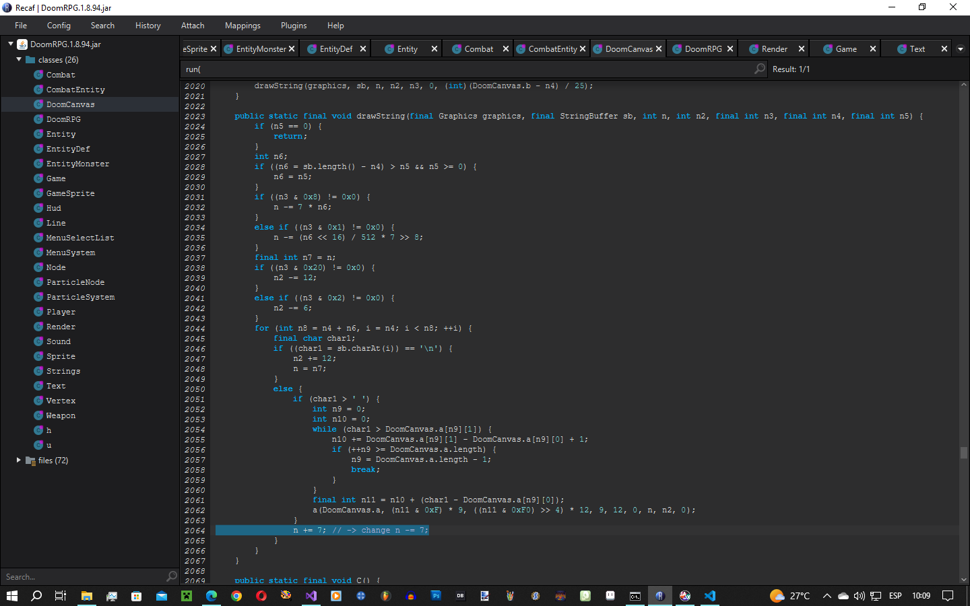Open the Help menu
The image size is (970, 606).
(335, 26)
